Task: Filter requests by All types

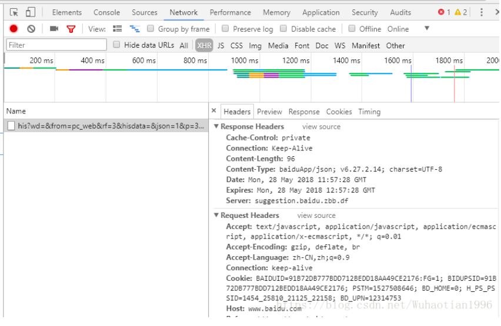Action: coord(183,46)
